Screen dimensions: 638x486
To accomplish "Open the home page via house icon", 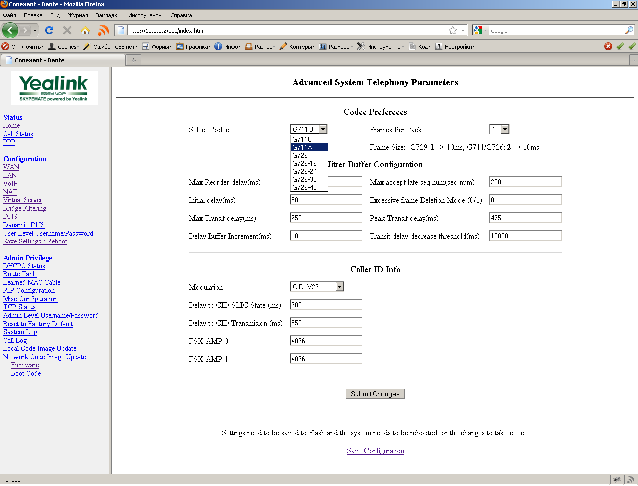I will coord(85,30).
